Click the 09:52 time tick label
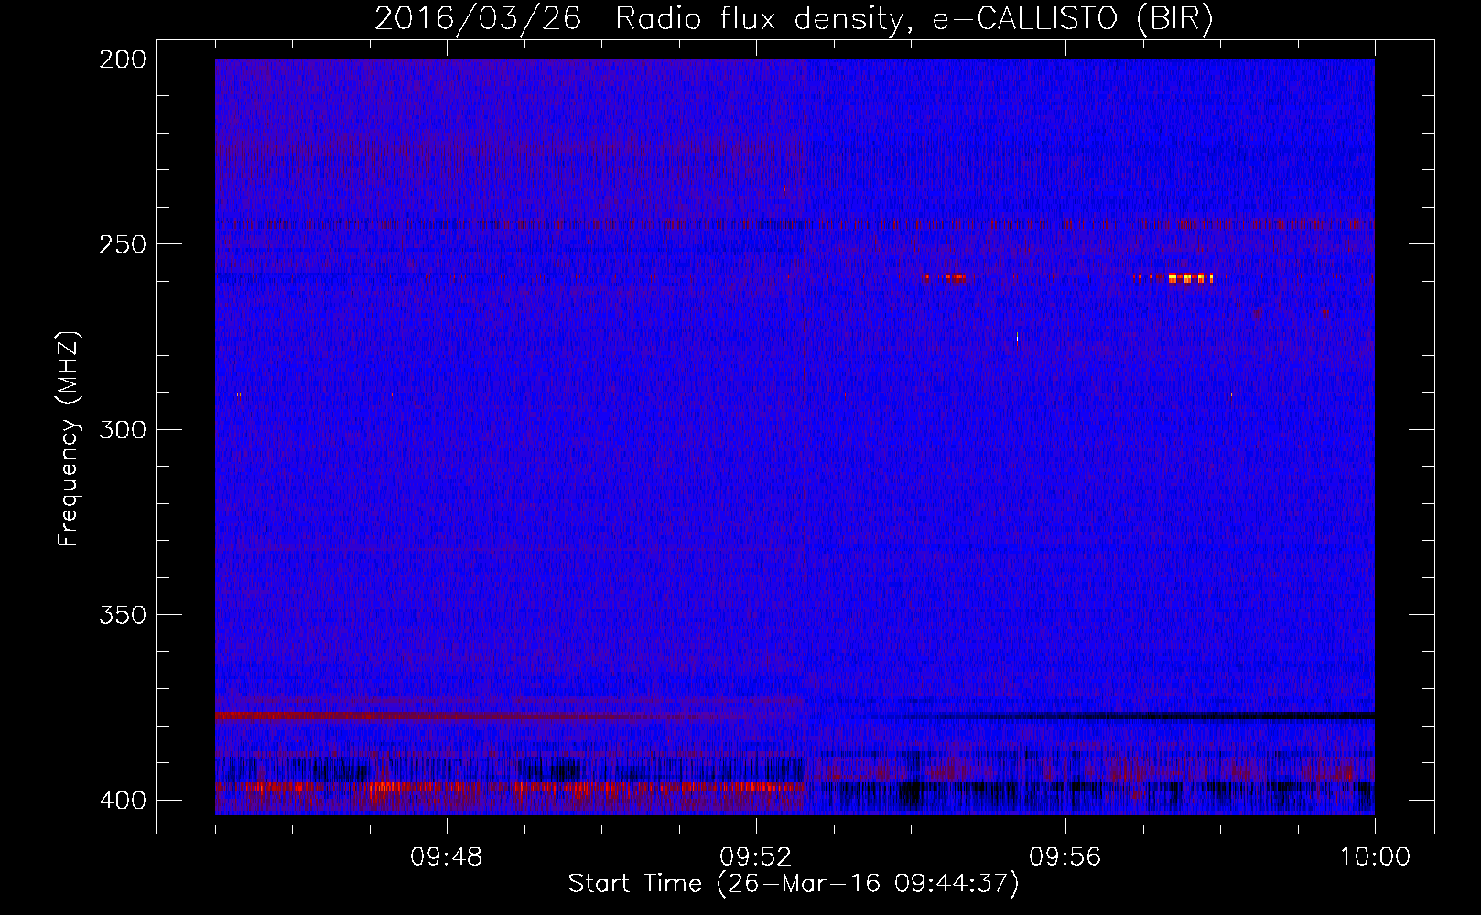1481x915 pixels. click(x=755, y=857)
